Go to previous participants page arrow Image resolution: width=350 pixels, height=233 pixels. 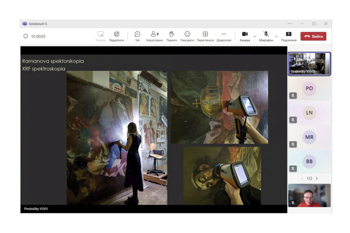[x=302, y=179]
